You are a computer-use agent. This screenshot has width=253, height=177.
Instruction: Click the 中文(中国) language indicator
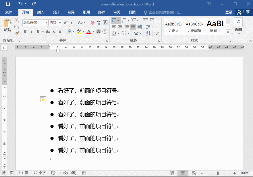pyautogui.click(x=68, y=173)
